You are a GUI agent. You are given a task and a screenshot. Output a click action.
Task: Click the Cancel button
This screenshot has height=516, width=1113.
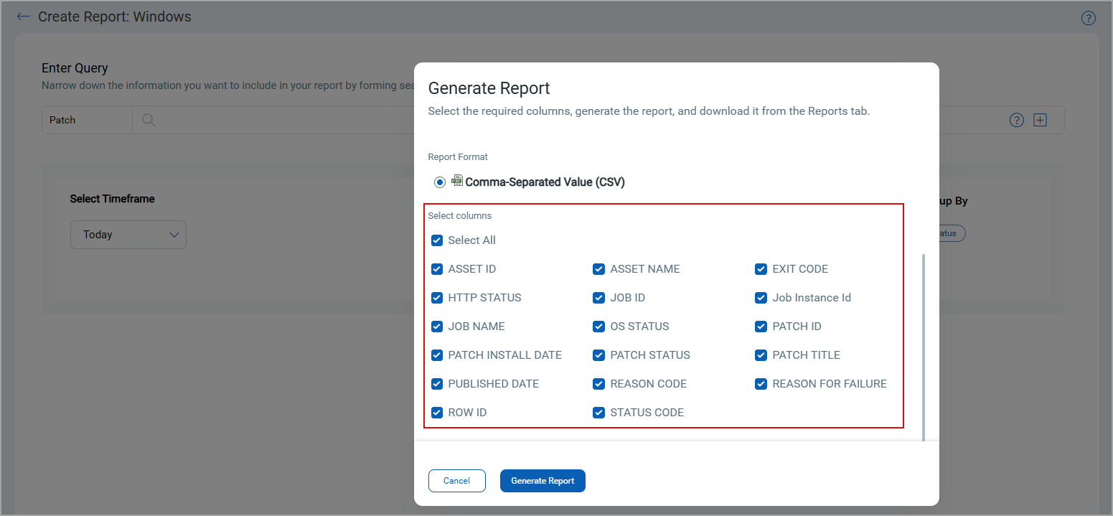456,481
